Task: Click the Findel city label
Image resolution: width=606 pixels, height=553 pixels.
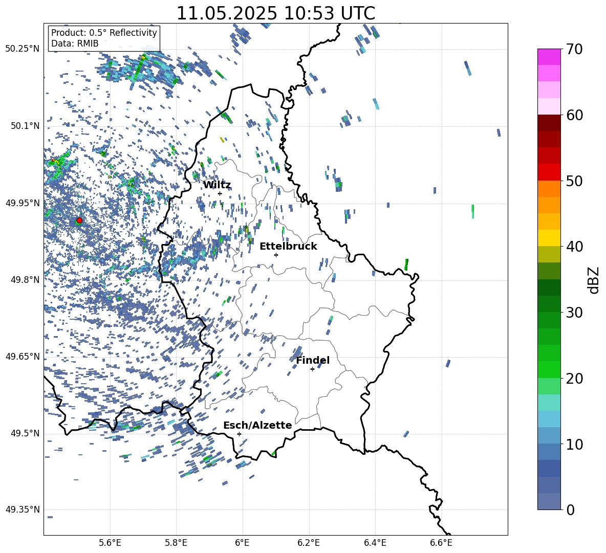Action: (313, 360)
